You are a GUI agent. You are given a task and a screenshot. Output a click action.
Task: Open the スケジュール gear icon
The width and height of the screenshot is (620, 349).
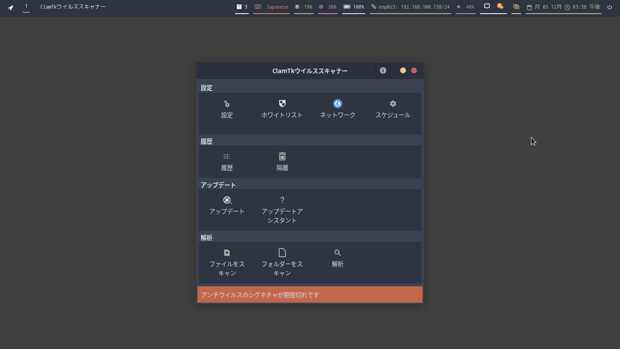pyautogui.click(x=393, y=104)
